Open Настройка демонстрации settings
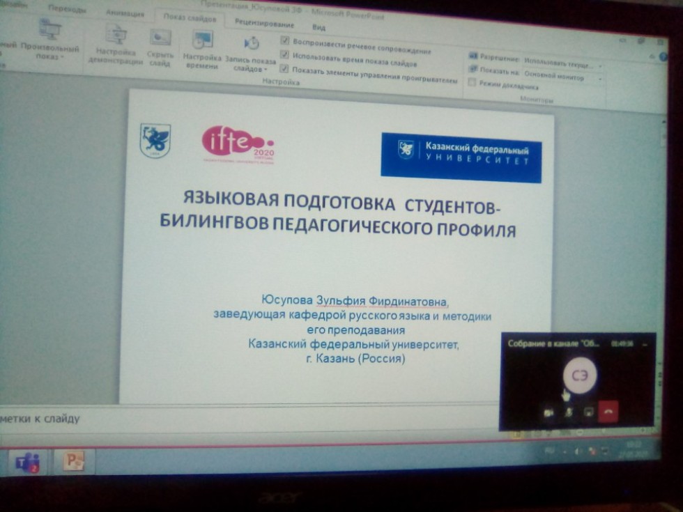This screenshot has height=512, width=683. pos(115,35)
